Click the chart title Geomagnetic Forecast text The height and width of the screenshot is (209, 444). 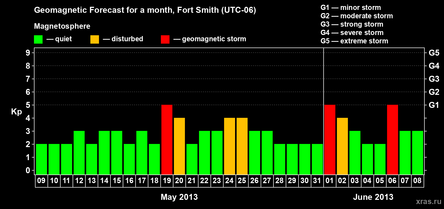point(145,10)
